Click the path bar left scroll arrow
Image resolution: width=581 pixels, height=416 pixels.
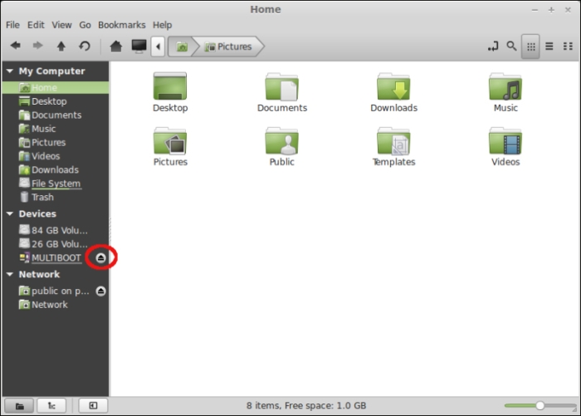[x=158, y=46]
